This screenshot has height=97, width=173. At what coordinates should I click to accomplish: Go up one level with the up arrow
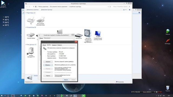tap(34, 7)
